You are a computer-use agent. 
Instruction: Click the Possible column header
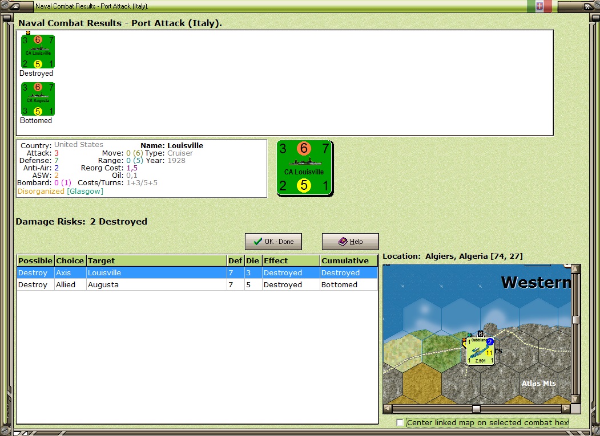(35, 260)
